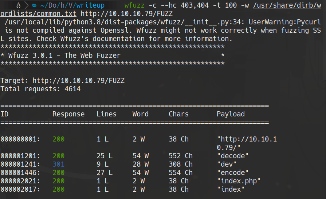The width and height of the screenshot is (326, 199).
Task: Click the row ID 000002021:
Action: coord(20,181)
